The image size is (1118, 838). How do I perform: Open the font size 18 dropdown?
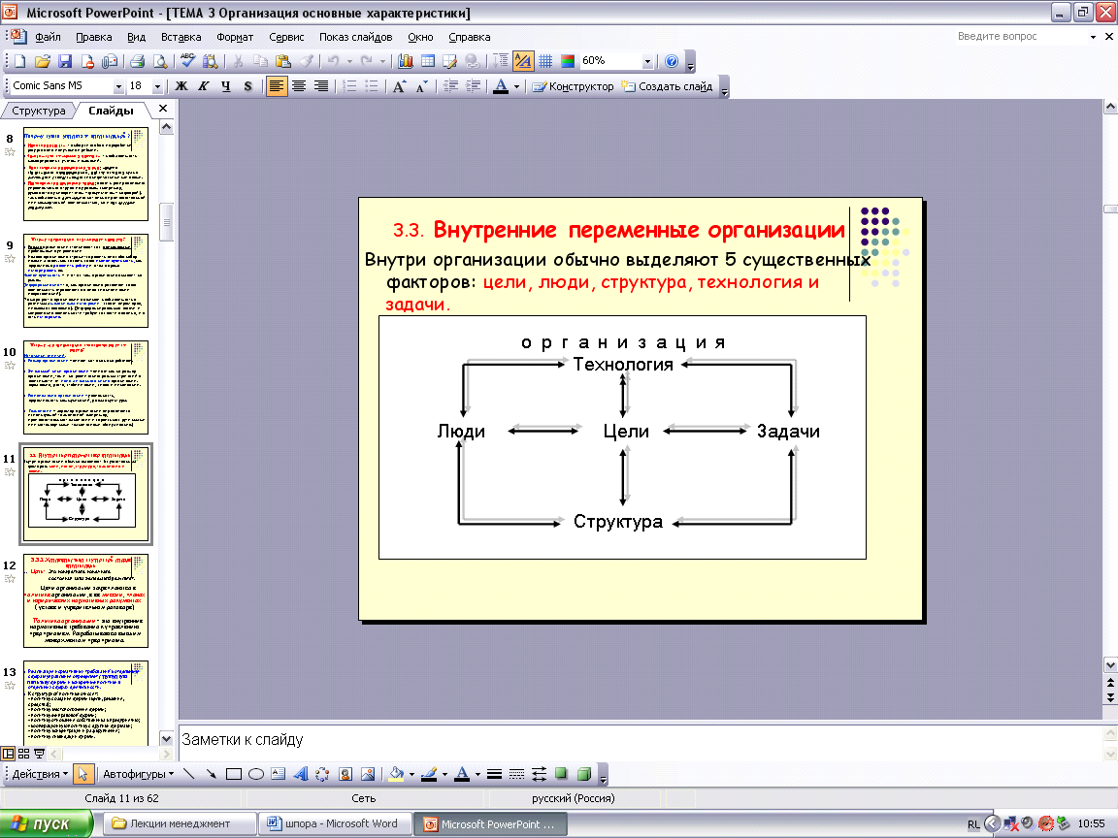tap(157, 86)
